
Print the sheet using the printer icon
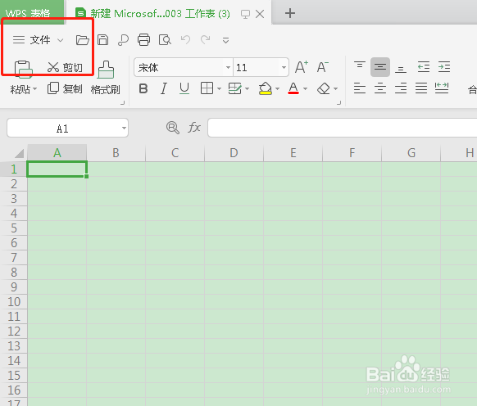pyautogui.click(x=143, y=40)
